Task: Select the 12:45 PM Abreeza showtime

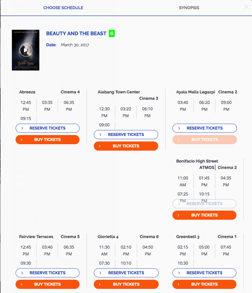Action: coord(26,106)
